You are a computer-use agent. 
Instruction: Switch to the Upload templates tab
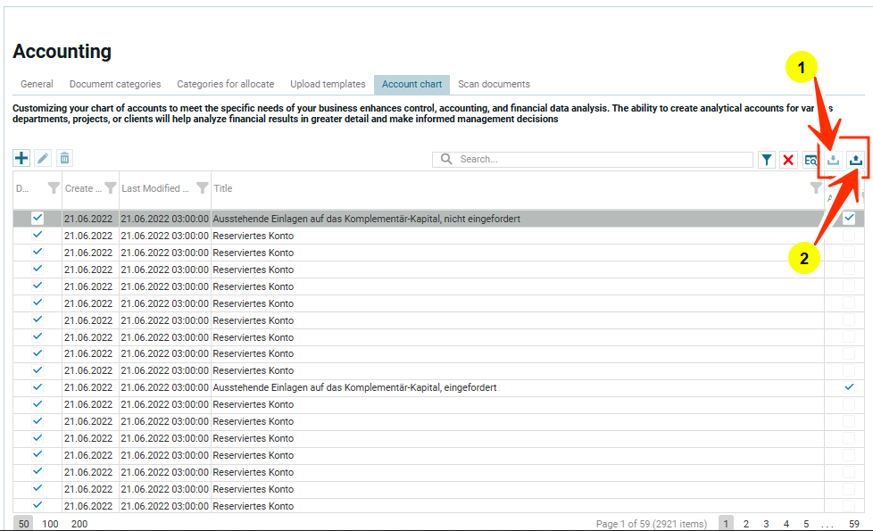click(x=328, y=84)
